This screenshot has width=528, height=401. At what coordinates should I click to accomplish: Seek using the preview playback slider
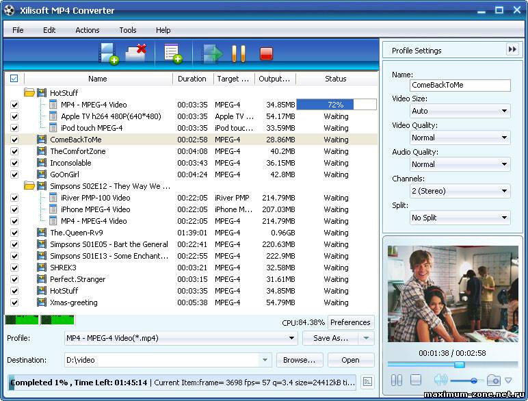point(453,364)
